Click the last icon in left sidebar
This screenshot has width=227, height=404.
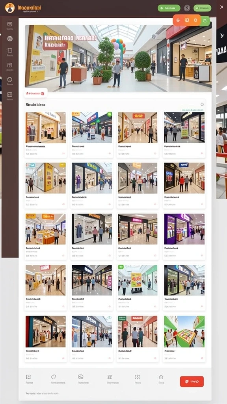coord(10,94)
